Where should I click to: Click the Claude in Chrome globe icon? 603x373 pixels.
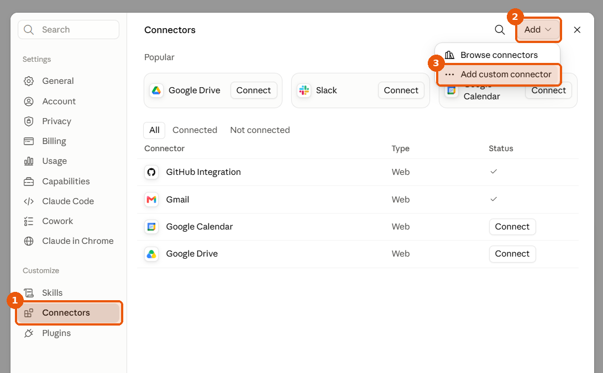click(29, 241)
